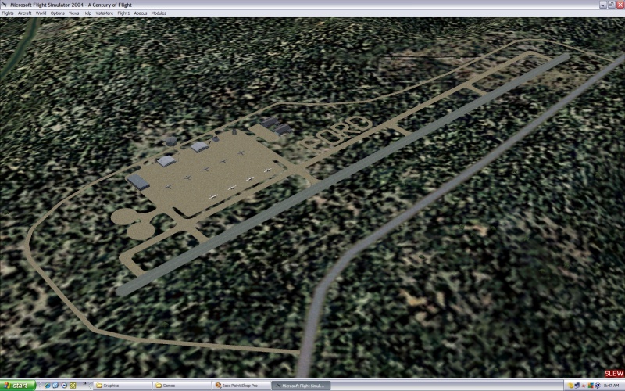Open the Flights menu
Image resolution: width=625 pixels, height=391 pixels.
click(x=8, y=13)
